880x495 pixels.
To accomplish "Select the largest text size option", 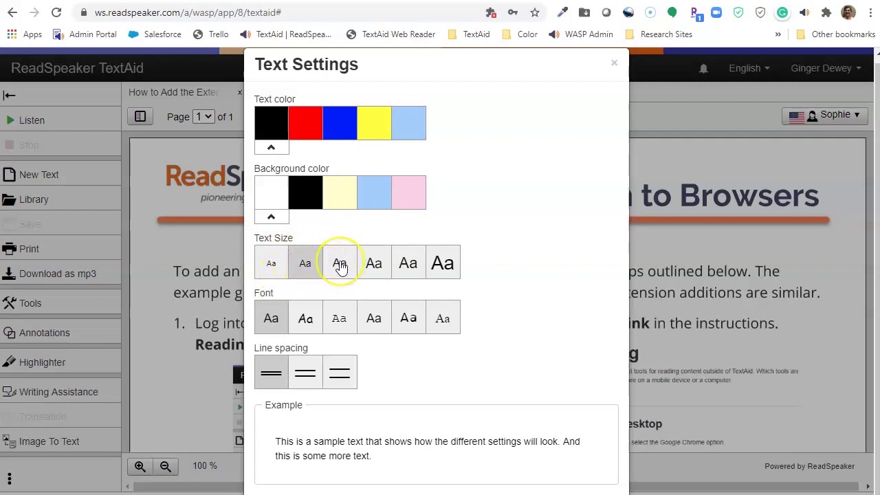I will [443, 263].
